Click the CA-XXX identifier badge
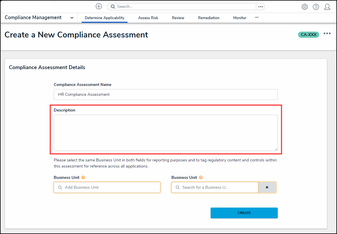Viewport: 337px width, 234px height. click(309, 35)
